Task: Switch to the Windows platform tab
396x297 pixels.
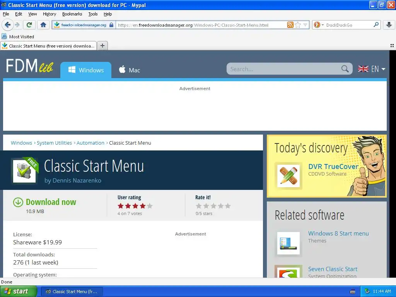Action: (86, 70)
